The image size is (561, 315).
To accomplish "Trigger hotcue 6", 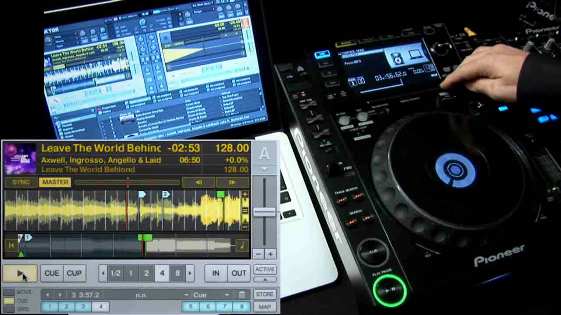I will (208, 307).
